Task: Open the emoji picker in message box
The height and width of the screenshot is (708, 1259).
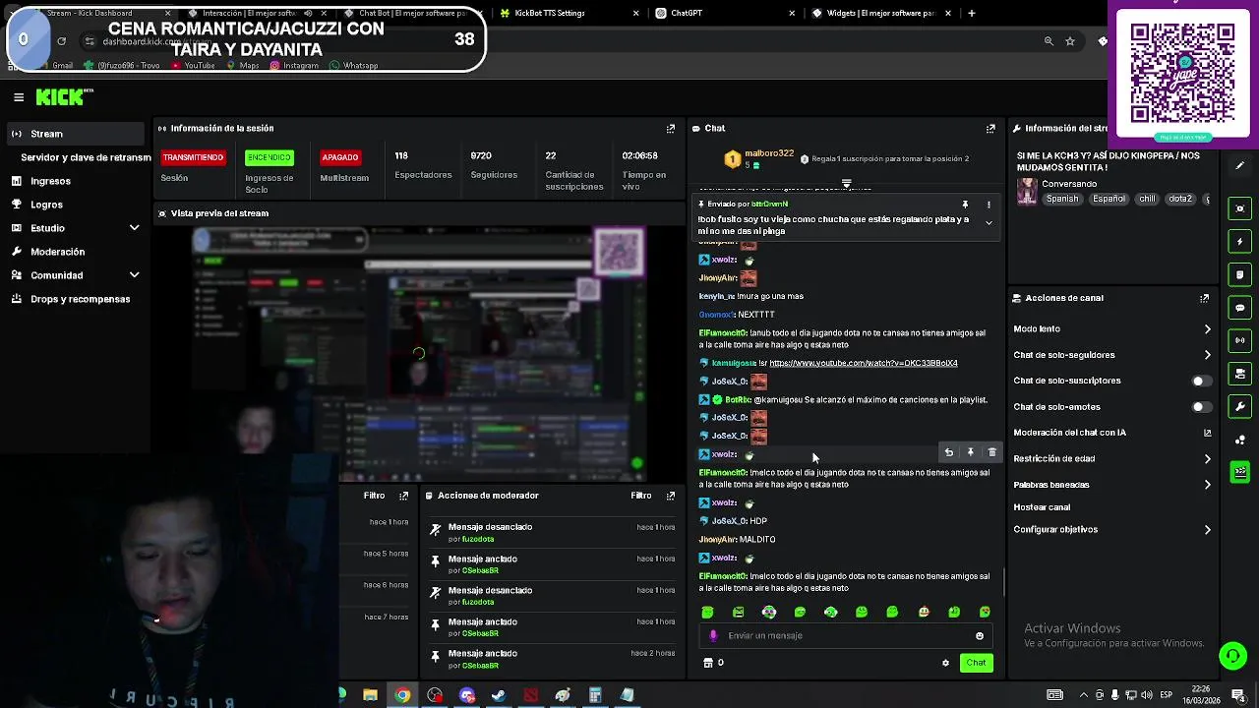Action: [980, 635]
